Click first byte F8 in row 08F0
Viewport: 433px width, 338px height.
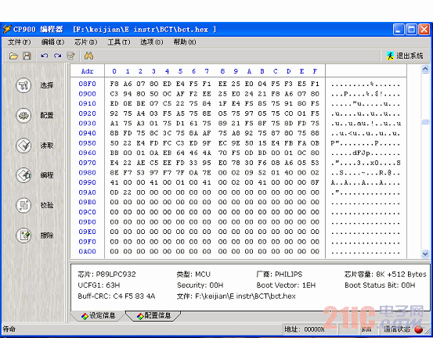pyautogui.click(x=114, y=84)
